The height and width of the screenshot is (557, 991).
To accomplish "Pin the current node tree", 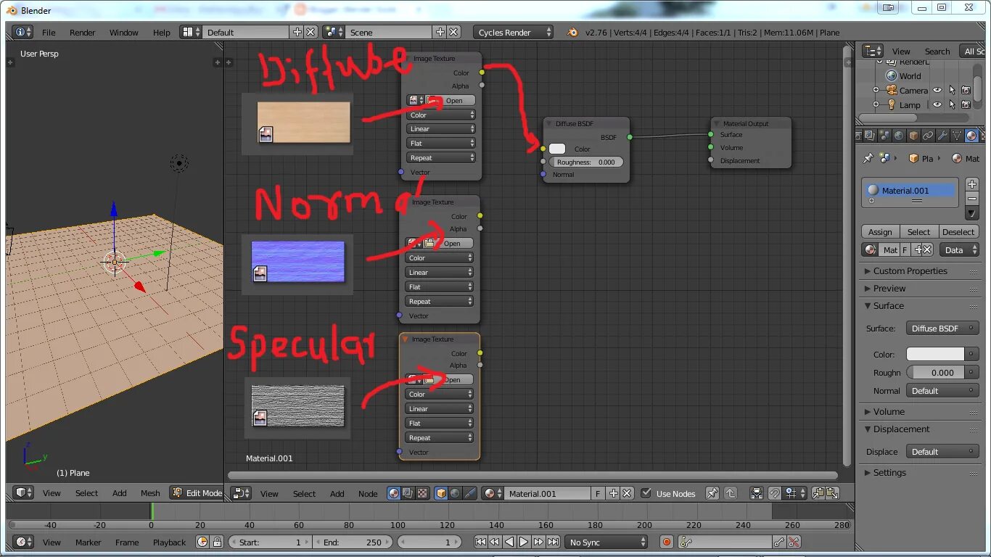I will click(712, 493).
